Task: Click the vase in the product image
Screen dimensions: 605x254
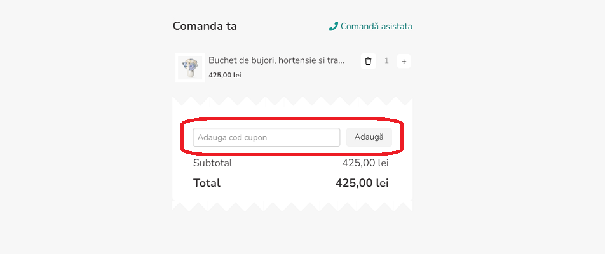Action: tap(189, 74)
